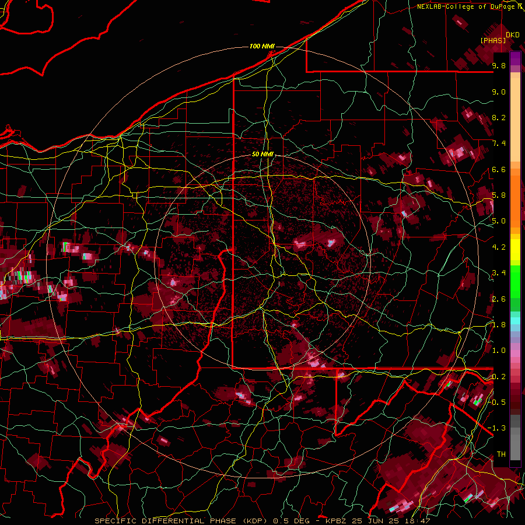Image resolution: width=525 pixels, height=525 pixels.
Task: Click the "0.5 DEG" elevation angle text
Action: click(x=292, y=521)
